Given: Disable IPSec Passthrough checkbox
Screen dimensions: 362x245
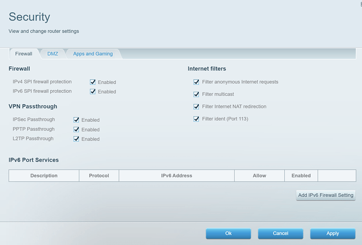Looking at the screenshot, I should click(x=76, y=120).
